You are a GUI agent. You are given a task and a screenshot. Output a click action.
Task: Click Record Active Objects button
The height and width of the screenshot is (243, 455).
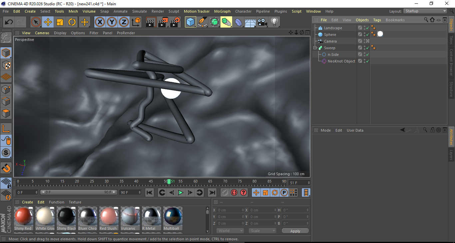click(x=225, y=192)
